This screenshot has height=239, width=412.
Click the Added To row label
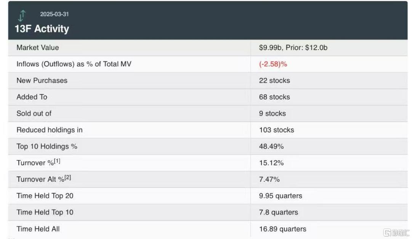[32, 97]
